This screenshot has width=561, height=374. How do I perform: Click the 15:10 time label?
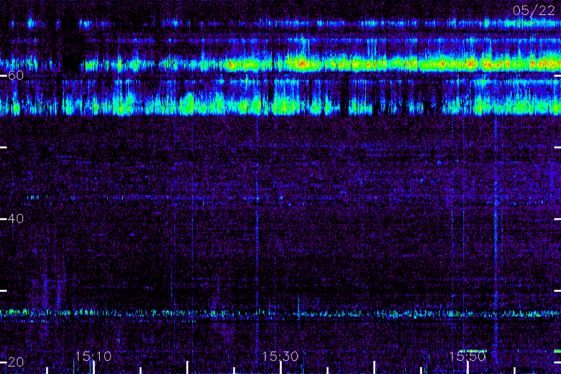(x=93, y=356)
